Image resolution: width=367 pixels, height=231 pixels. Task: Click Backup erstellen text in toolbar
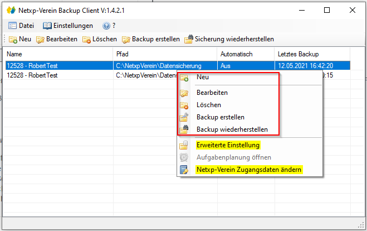tap(156, 39)
